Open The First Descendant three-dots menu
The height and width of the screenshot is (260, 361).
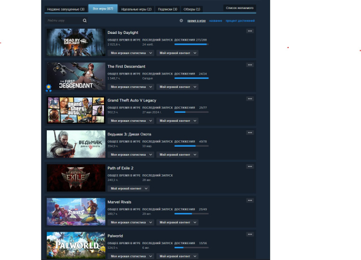click(250, 65)
